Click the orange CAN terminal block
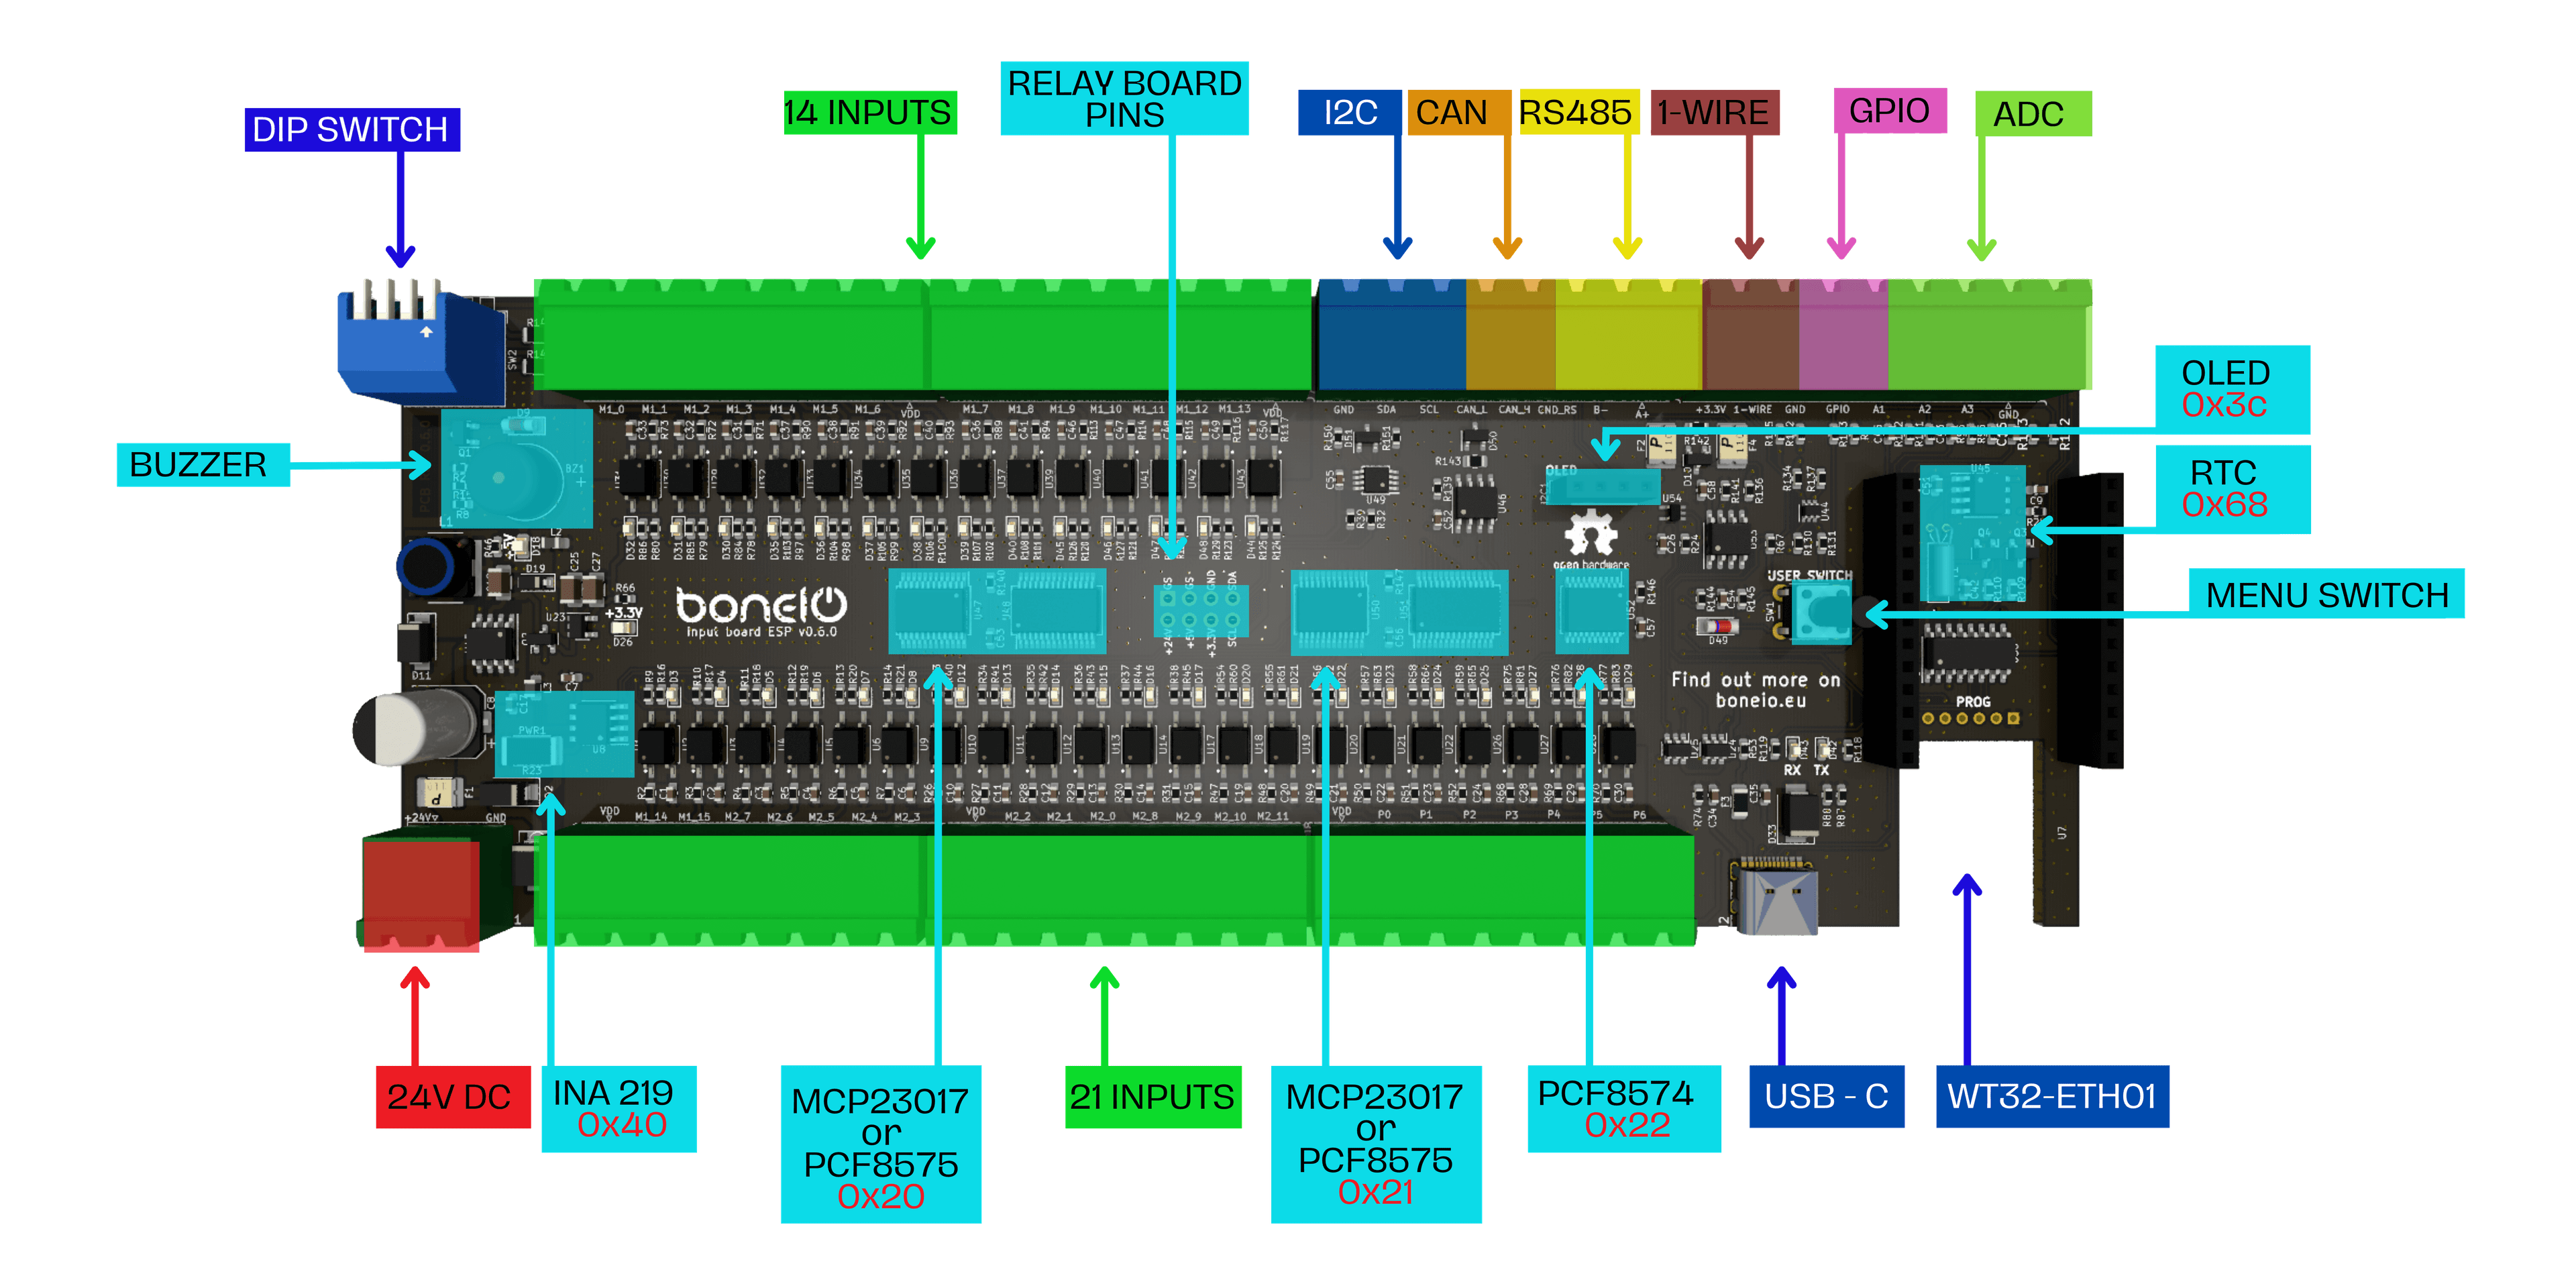Image resolution: width=2576 pixels, height=1288 pixels. [1511, 335]
